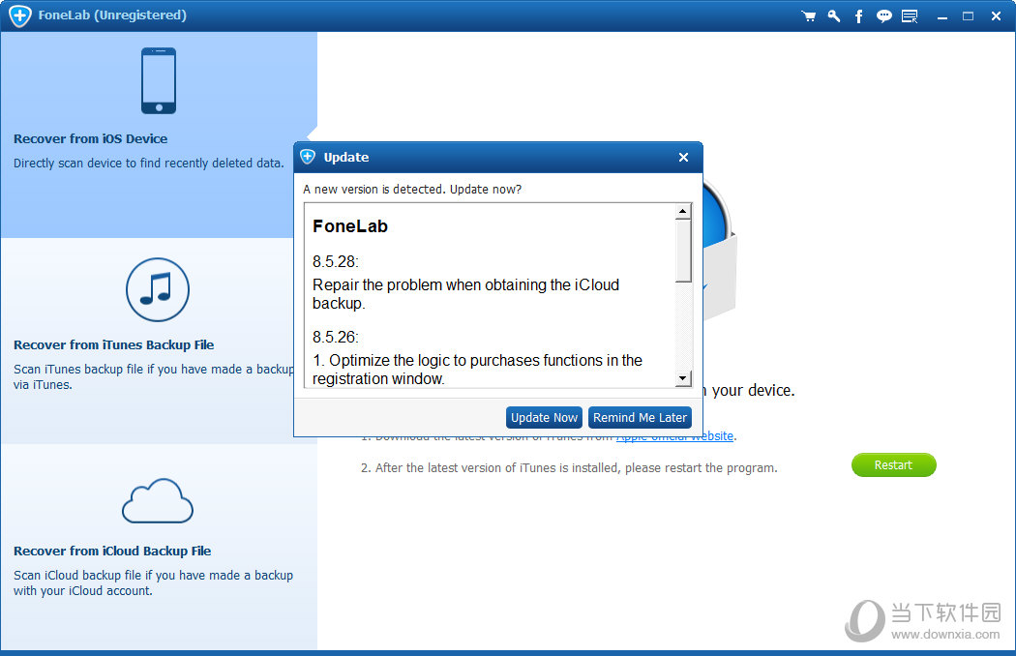
Task: Click the Update Now button
Action: click(x=544, y=417)
